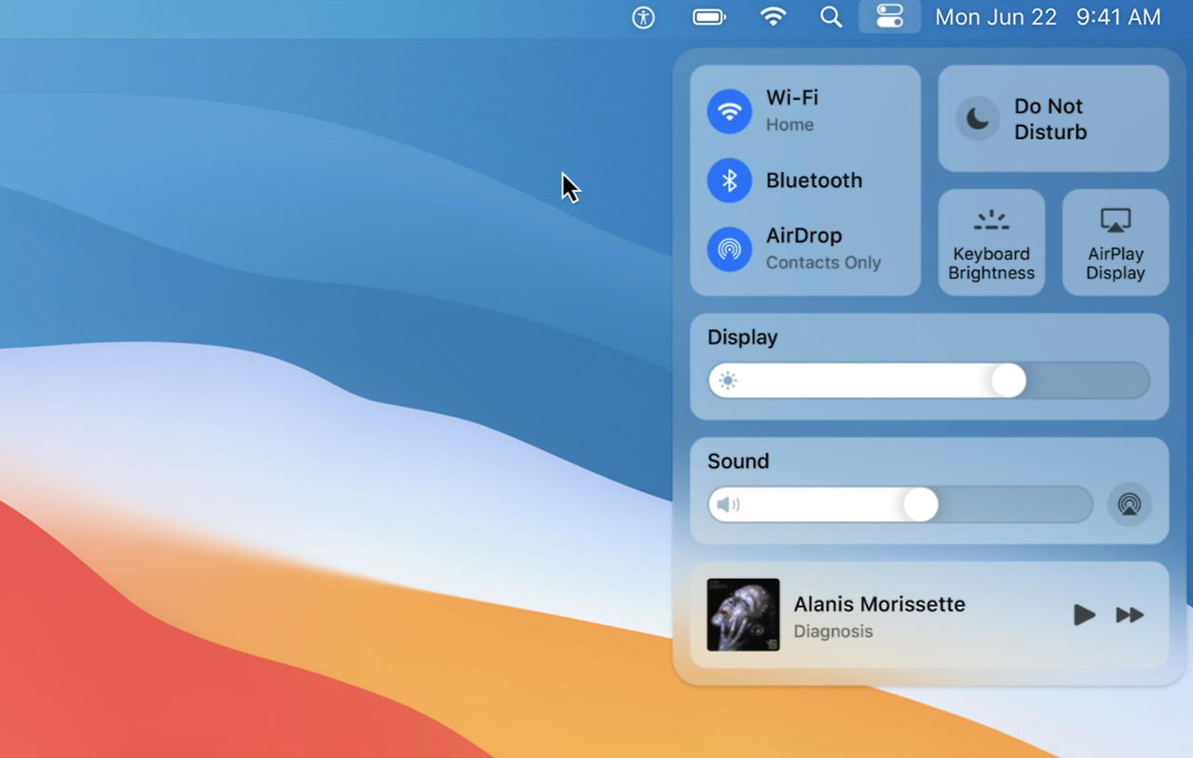Screen dimensions: 1193x758
Task: Open the Bluetooth settings label
Action: coord(814,181)
